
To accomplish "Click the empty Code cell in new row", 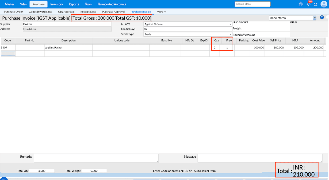I will tap(8, 54).
